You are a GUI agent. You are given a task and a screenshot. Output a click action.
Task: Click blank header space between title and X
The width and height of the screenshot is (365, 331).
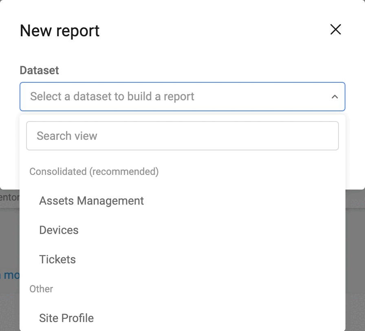point(212,30)
